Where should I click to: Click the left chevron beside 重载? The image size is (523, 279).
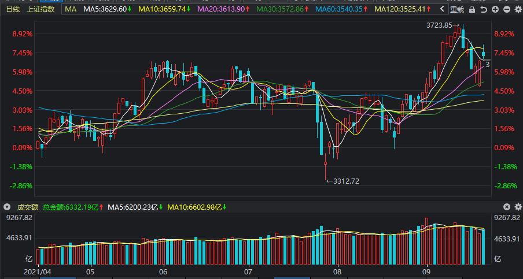tap(443, 9)
